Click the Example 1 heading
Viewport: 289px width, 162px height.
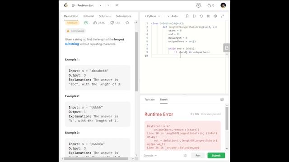[72, 59]
